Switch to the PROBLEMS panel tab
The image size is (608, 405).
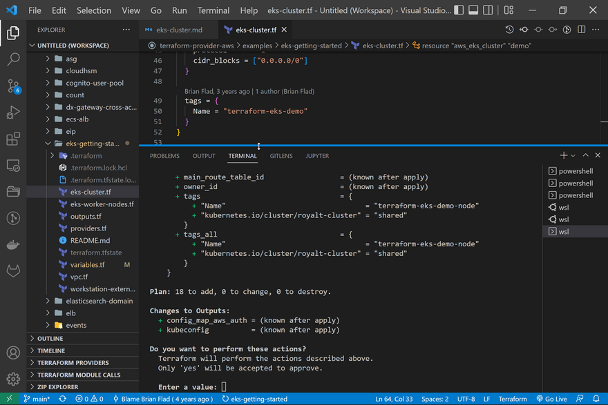point(164,156)
